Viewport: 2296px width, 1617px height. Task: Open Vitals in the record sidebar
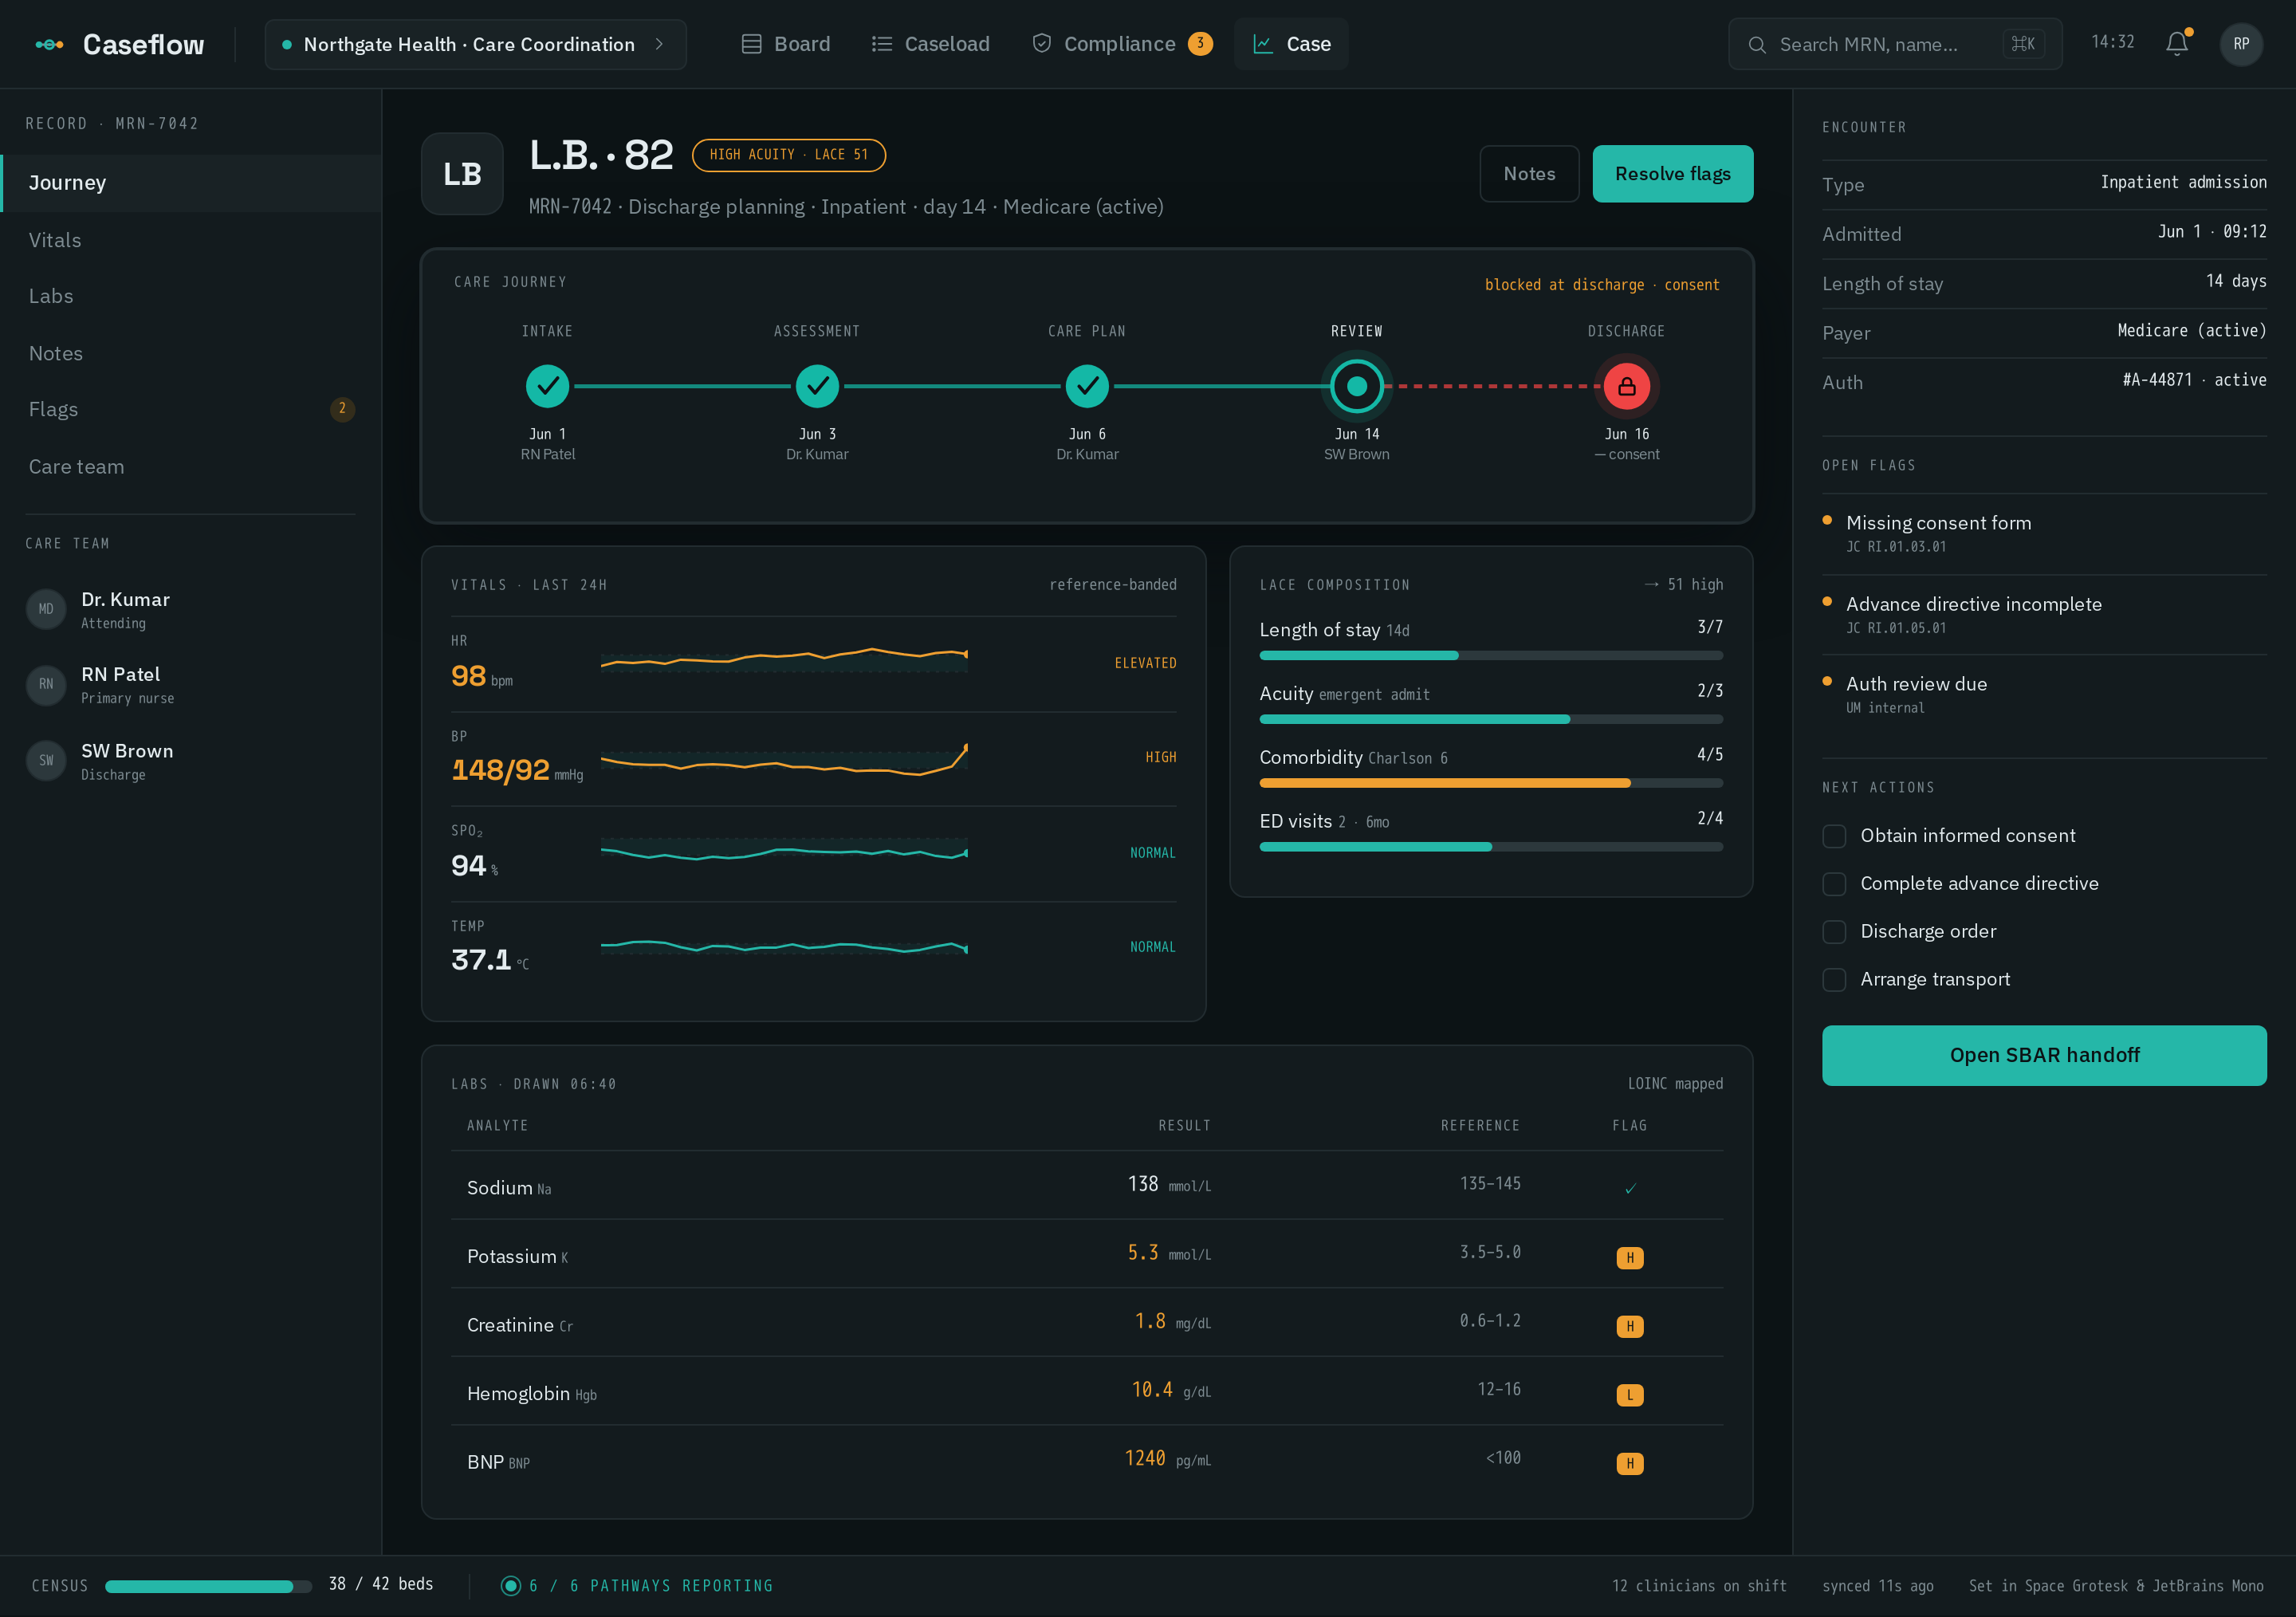[x=191, y=240]
